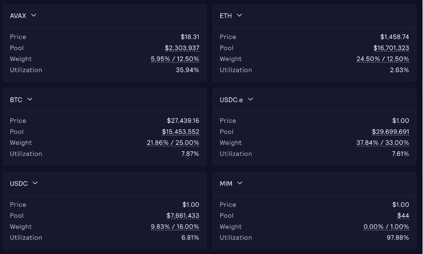The image size is (423, 254).
Task: Select the BTC token name label
Action: pos(16,100)
